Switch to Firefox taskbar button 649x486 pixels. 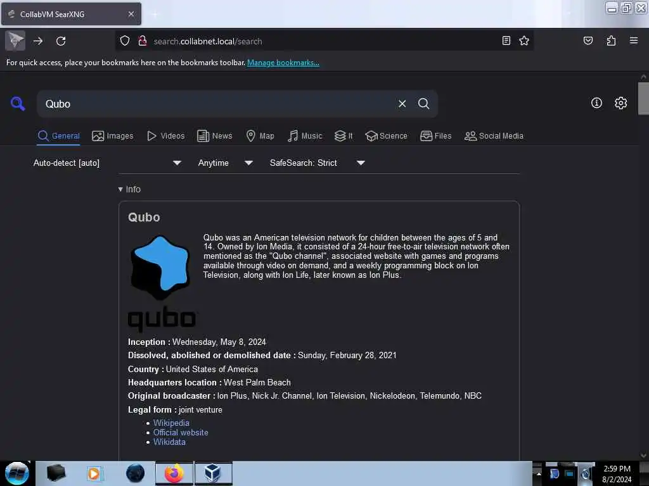pos(174,473)
